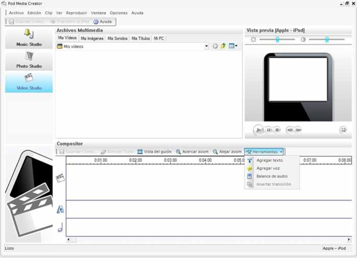The width and height of the screenshot is (357, 258).
Task: Open the view mode dropdown icon
Action: 233,46
